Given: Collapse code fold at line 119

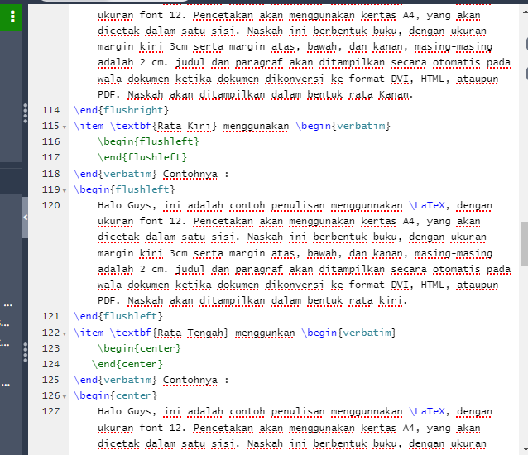Looking at the screenshot, I should (65, 191).
